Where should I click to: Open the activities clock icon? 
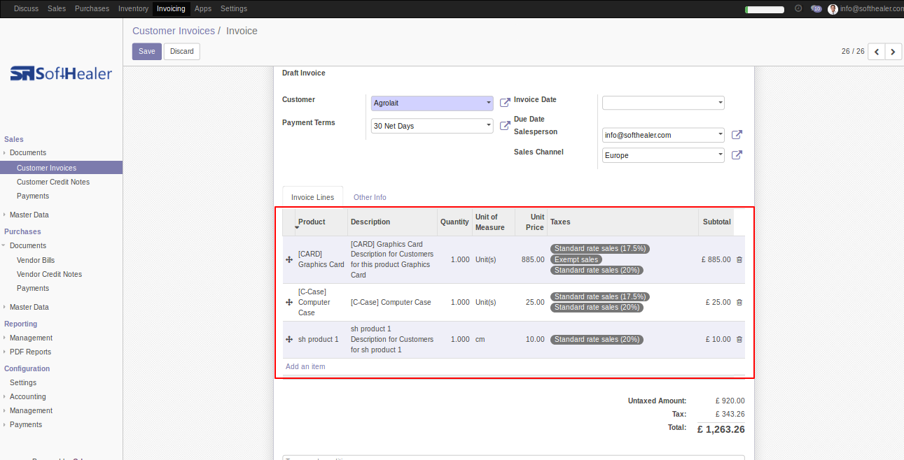[798, 8]
